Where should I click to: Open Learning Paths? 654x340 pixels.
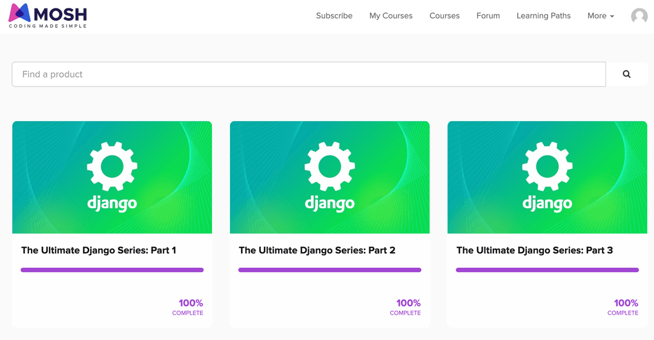[x=543, y=16]
